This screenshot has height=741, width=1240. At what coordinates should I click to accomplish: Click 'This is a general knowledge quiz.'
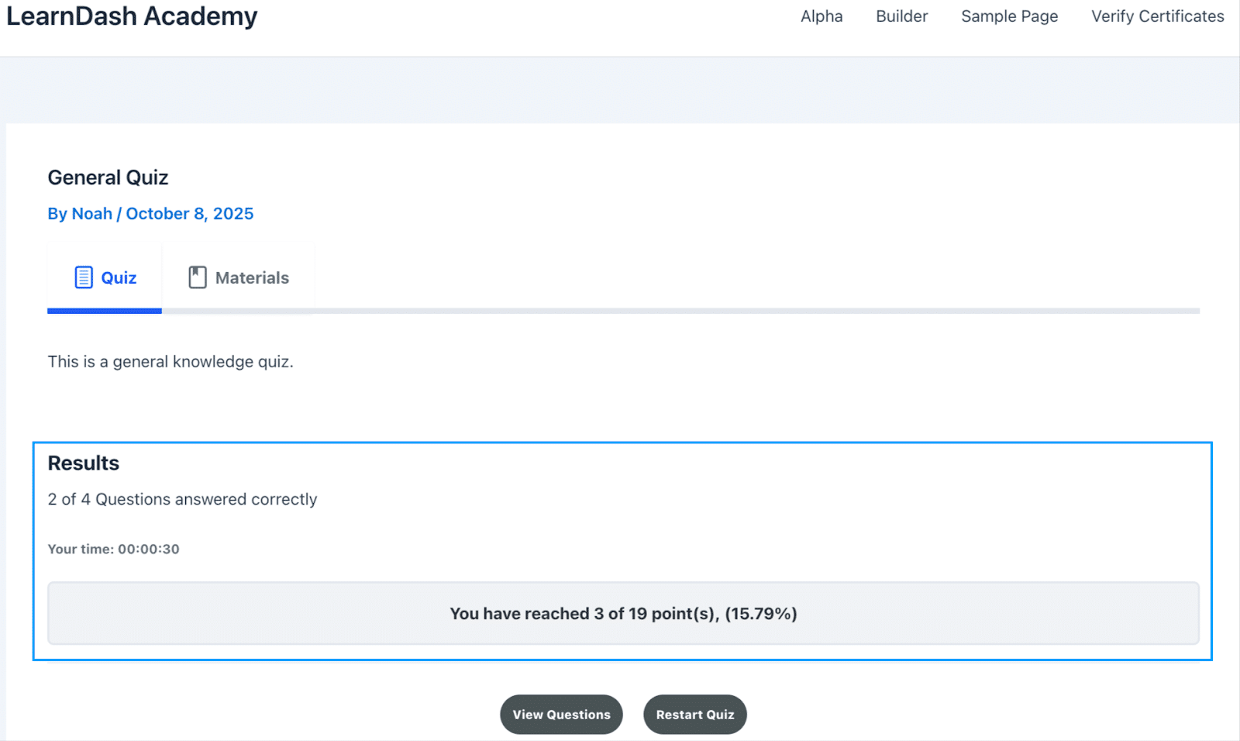point(170,362)
